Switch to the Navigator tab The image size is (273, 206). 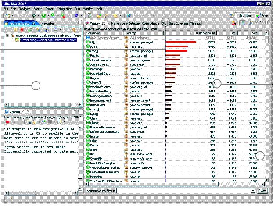click(48, 23)
